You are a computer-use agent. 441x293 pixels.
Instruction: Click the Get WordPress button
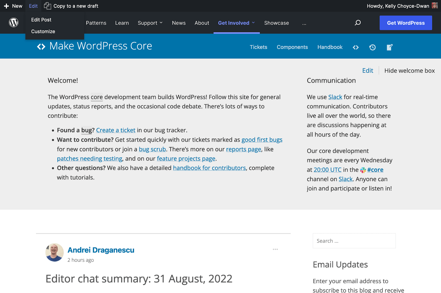click(x=406, y=23)
